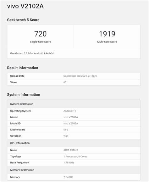Click the CPU Information header row
The width and height of the screenshot is (149, 182).
[74, 143]
